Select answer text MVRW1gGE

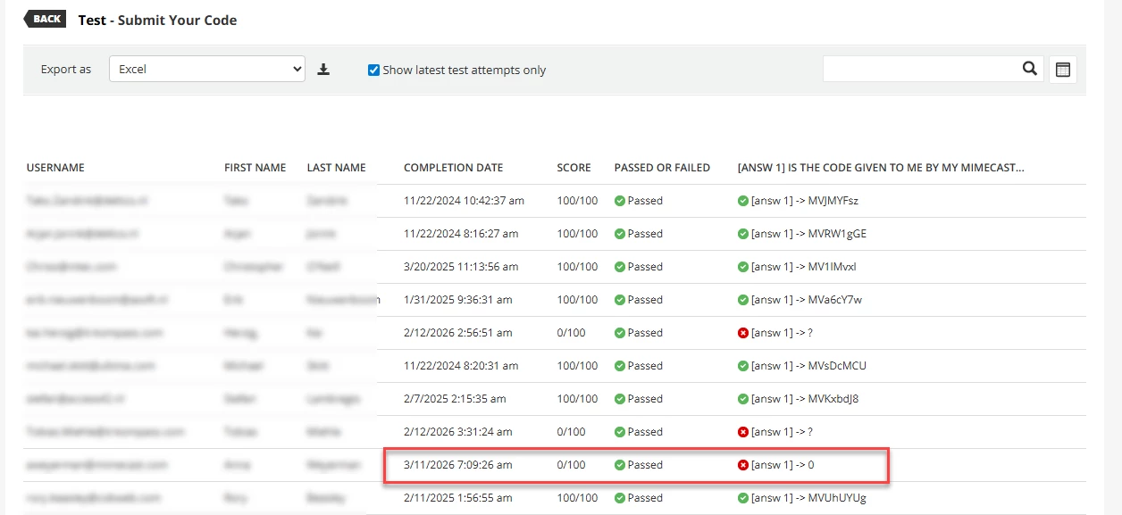837,234
